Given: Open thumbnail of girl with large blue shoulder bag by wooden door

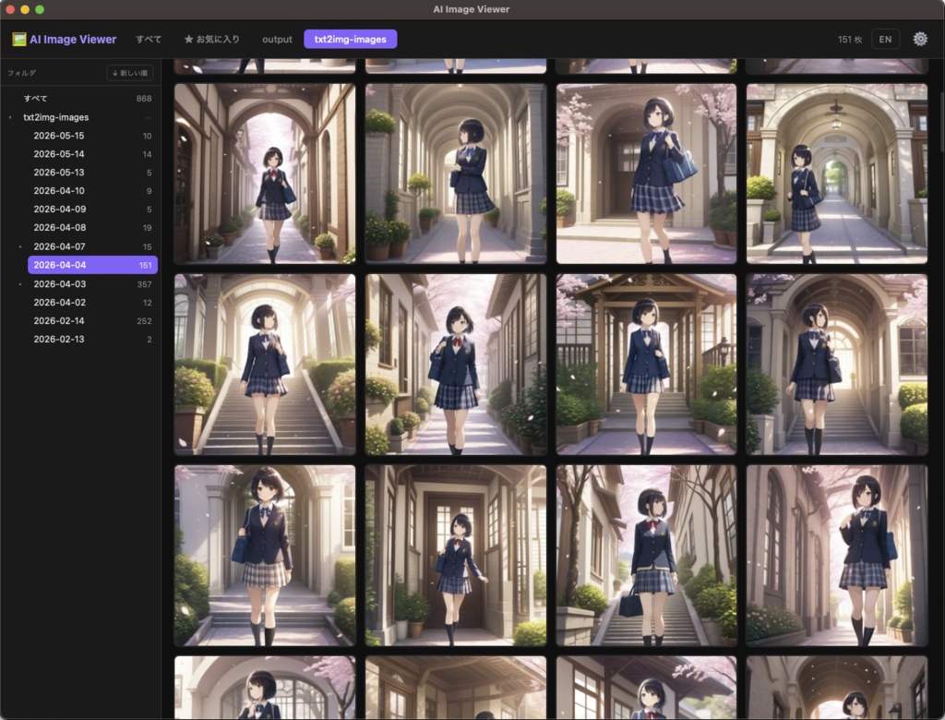Looking at the screenshot, I should (x=646, y=174).
